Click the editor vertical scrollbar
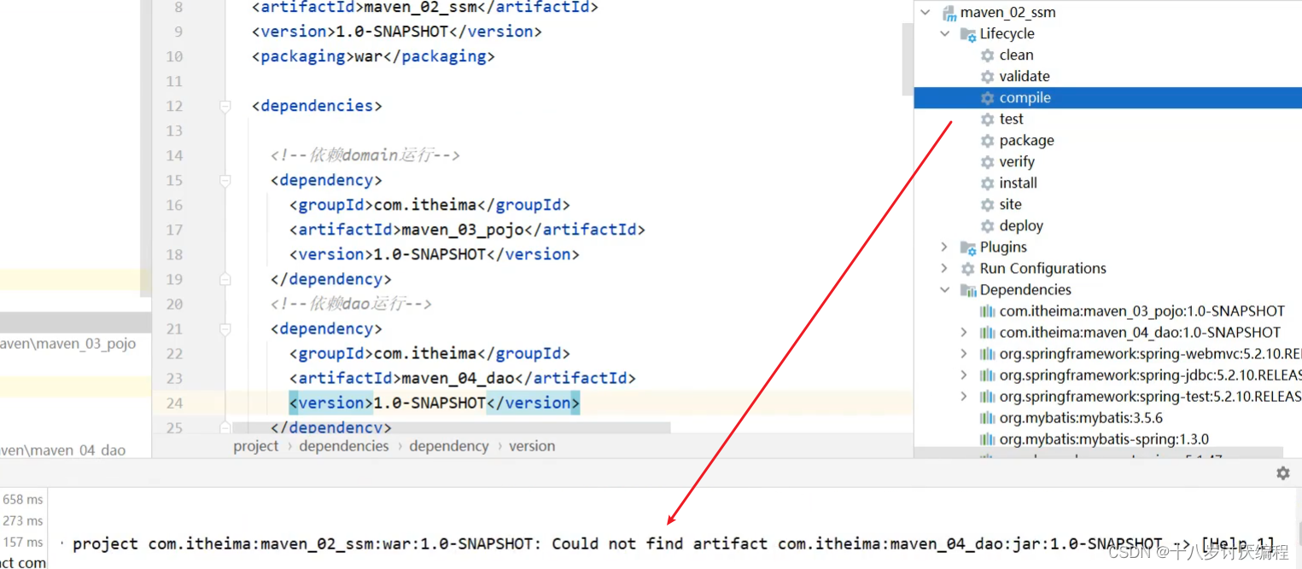Viewport: 1302px width, 569px height. pos(908,60)
